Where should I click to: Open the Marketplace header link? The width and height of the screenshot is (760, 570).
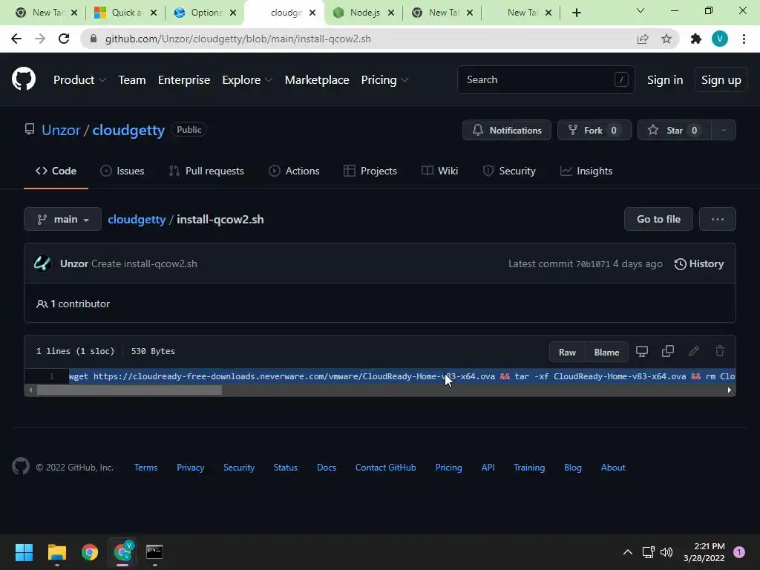[317, 80]
